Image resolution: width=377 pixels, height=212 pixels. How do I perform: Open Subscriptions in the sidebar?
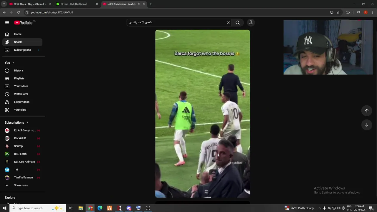click(22, 50)
